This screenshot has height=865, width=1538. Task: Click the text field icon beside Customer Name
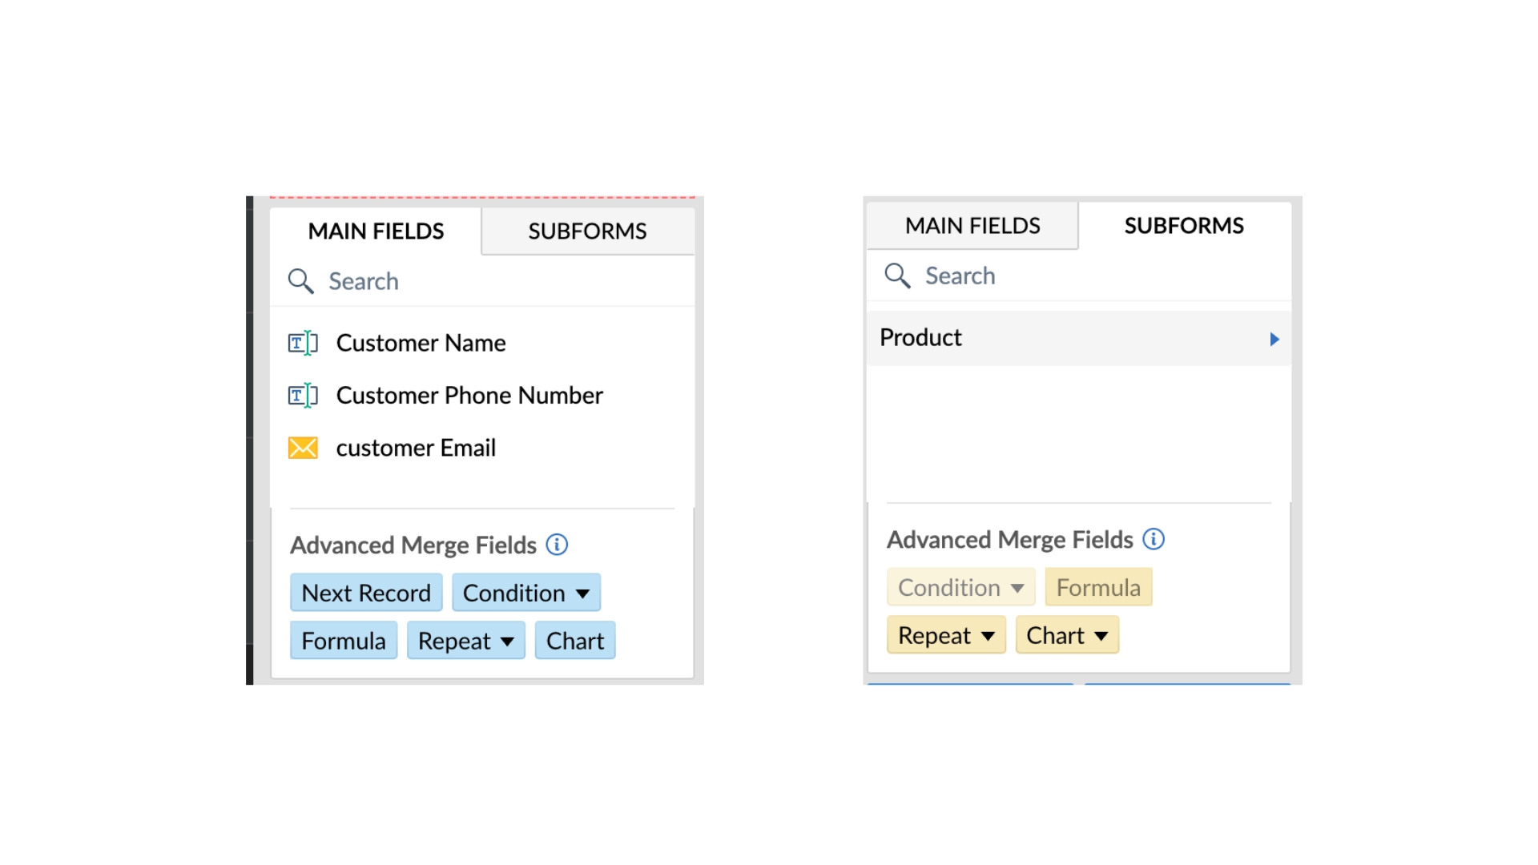click(303, 343)
